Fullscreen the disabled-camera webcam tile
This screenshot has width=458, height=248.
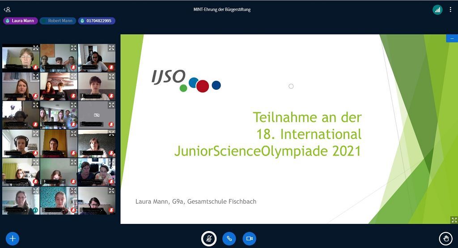tap(111, 105)
